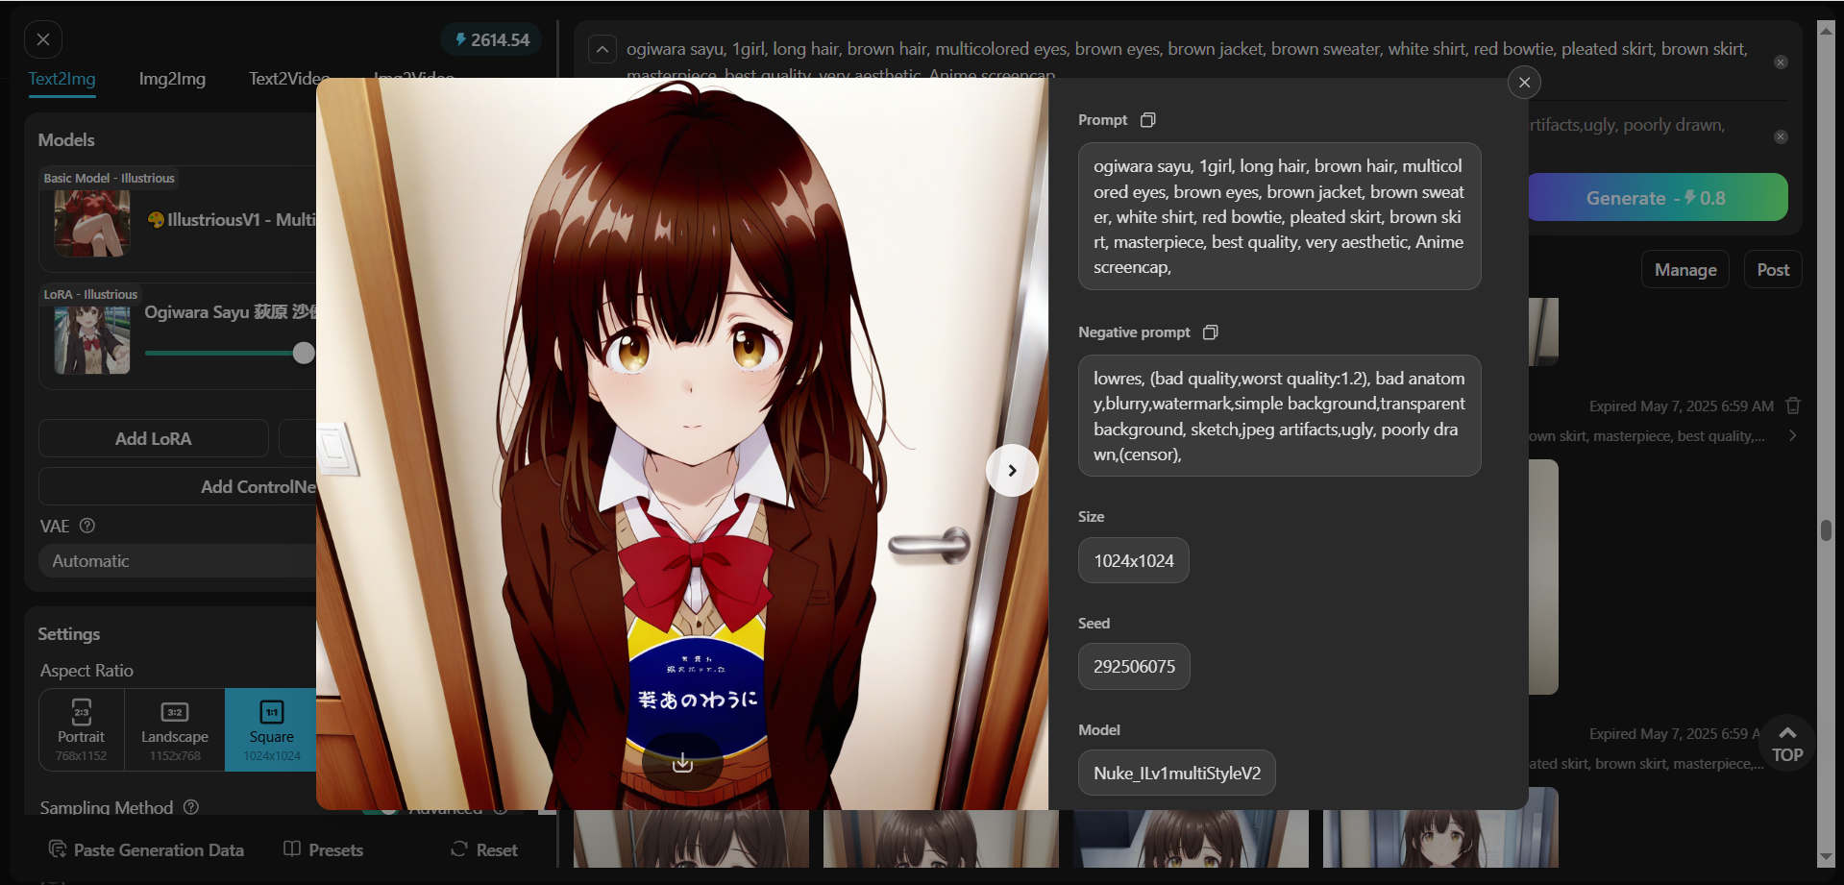1844x885 pixels.
Task: Switch to Text2Img tab
Action: (x=61, y=79)
